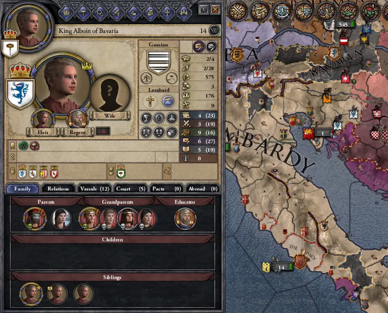Open the gear-shaped council tab icon
The height and width of the screenshot is (313, 388).
(x=100, y=13)
